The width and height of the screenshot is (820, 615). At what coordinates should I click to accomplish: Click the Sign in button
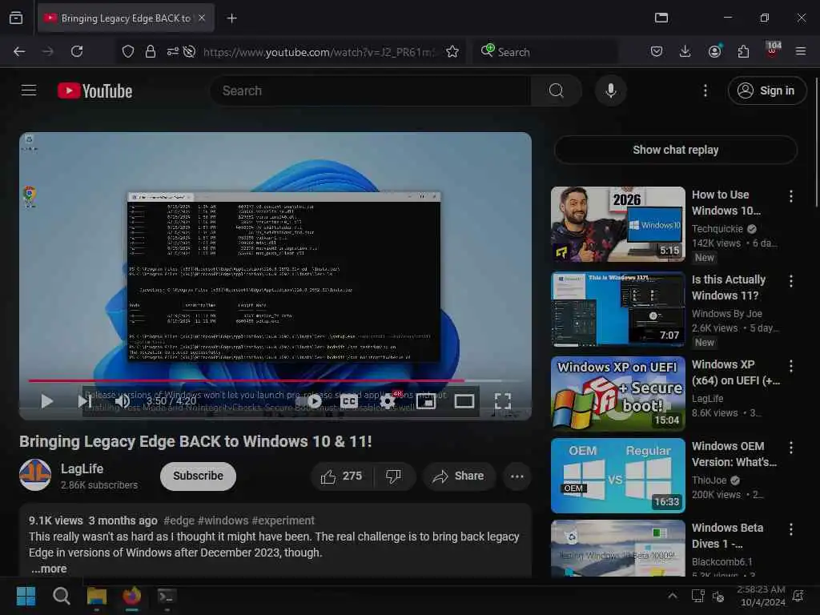click(x=766, y=90)
